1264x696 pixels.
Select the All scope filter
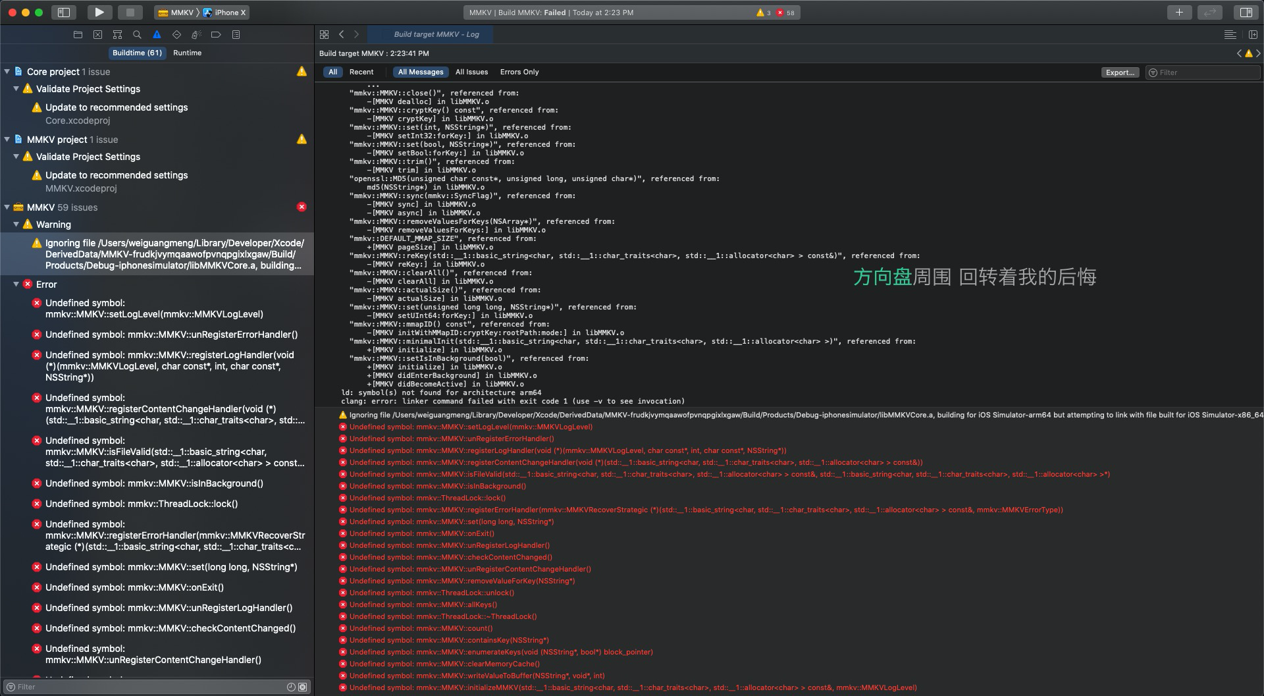(x=332, y=72)
